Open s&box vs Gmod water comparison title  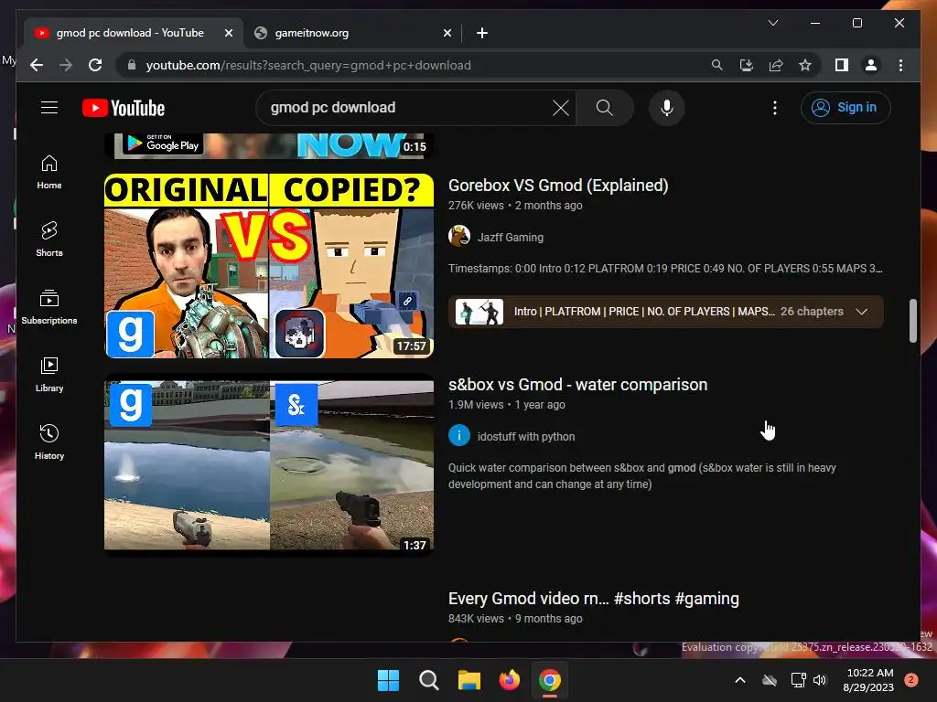578,385
